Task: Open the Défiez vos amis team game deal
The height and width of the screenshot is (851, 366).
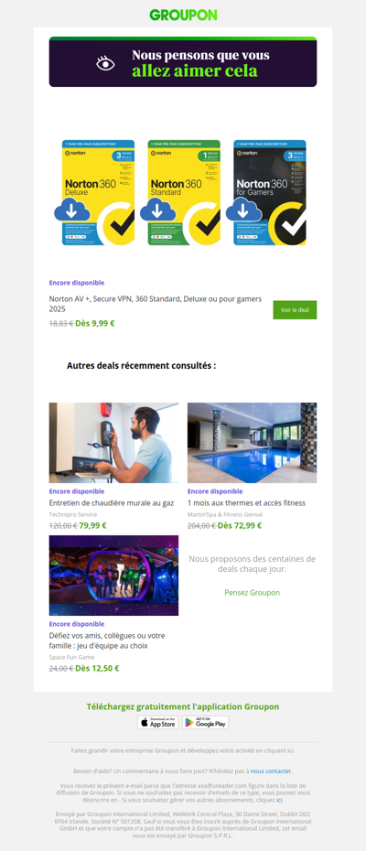Action: (x=107, y=641)
